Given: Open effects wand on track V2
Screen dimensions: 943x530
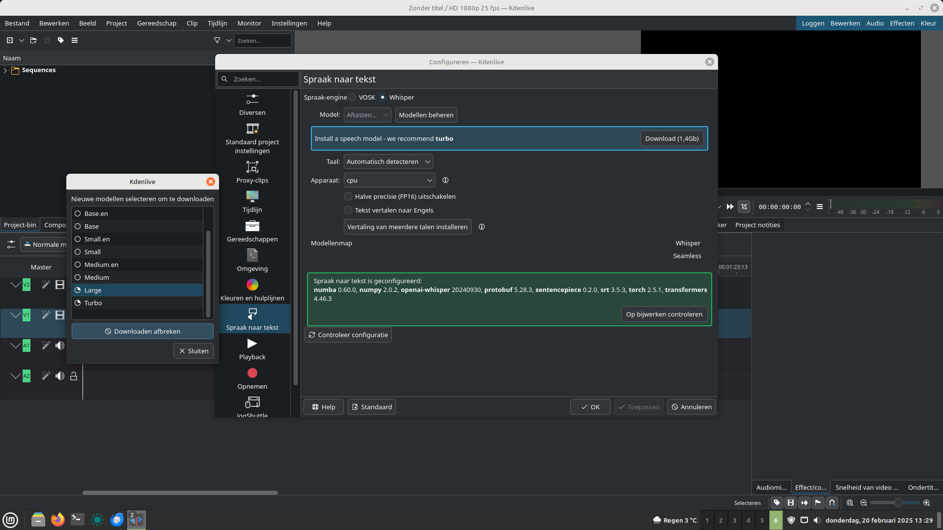Looking at the screenshot, I should (46, 285).
